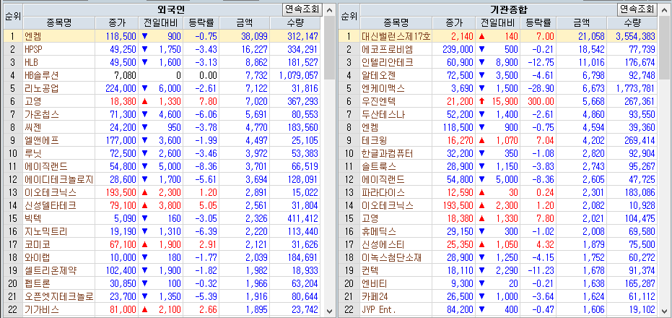Click 연속조회 button in 기관종합 panel
This screenshot has width=672, height=318.
pyautogui.click(x=637, y=9)
